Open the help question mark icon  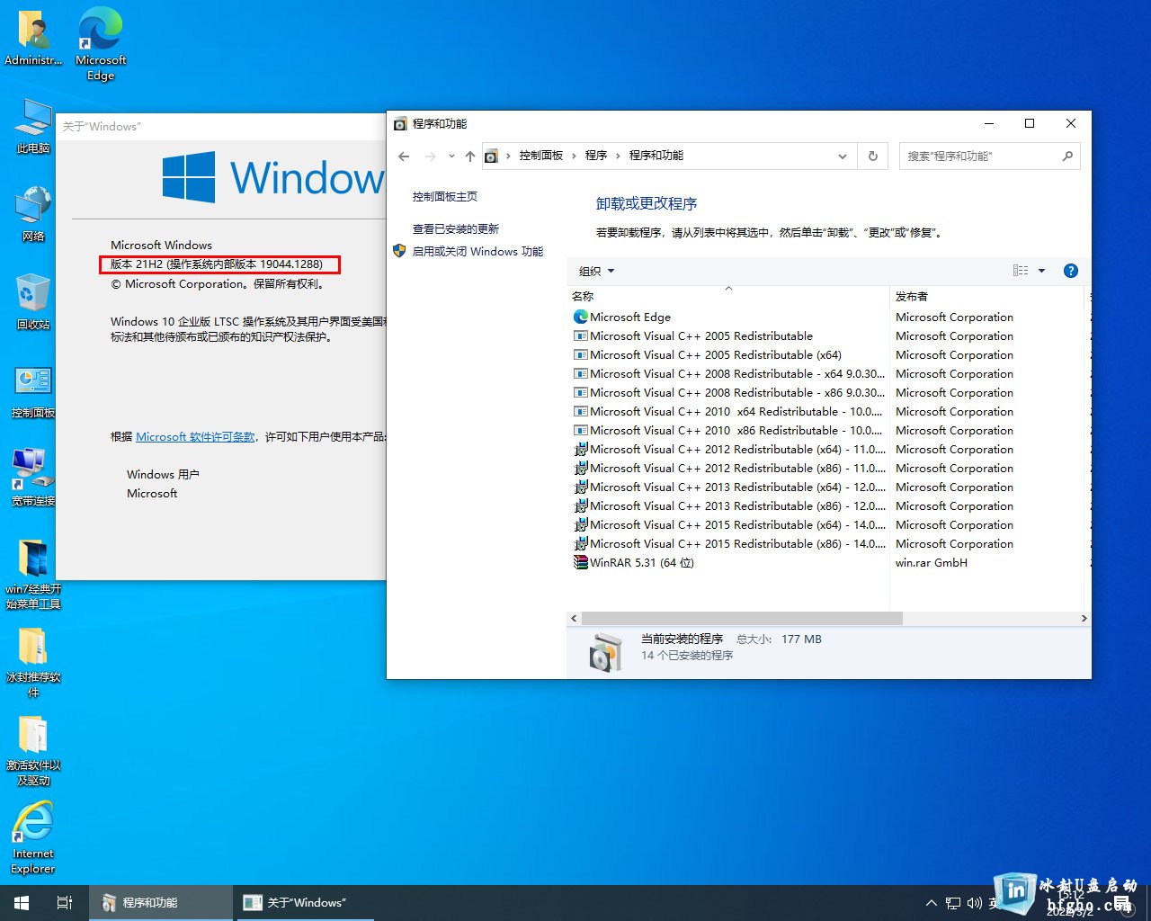1070,271
